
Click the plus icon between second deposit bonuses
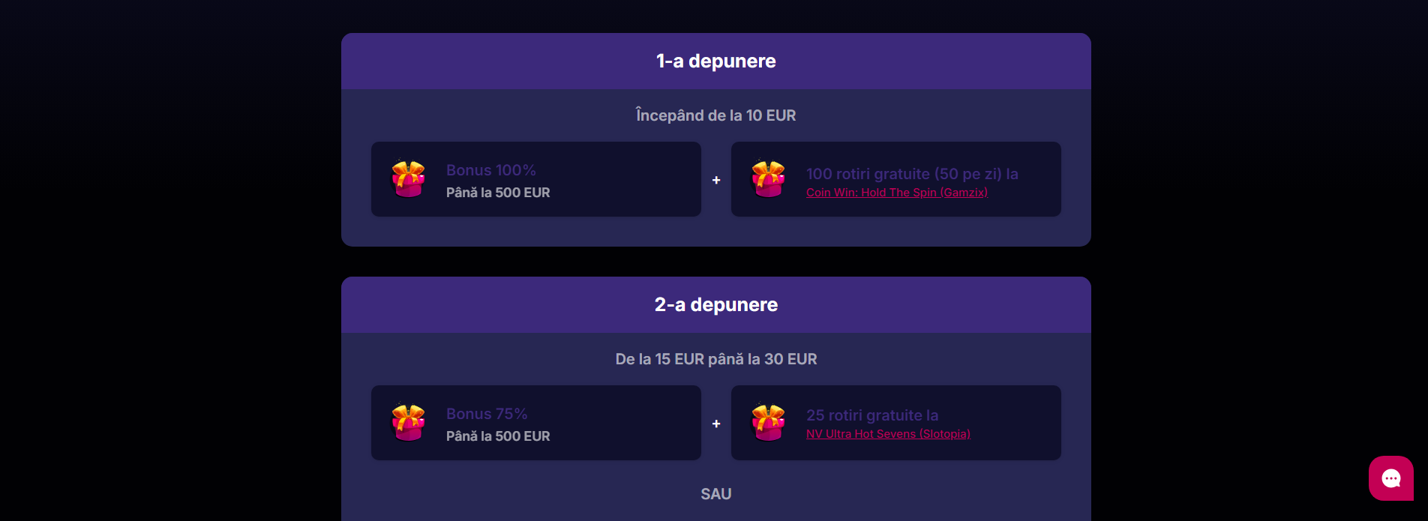[715, 423]
